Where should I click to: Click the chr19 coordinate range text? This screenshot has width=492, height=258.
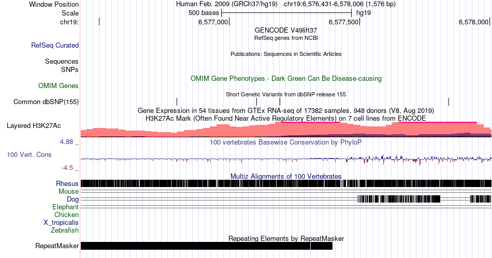pos(340,4)
